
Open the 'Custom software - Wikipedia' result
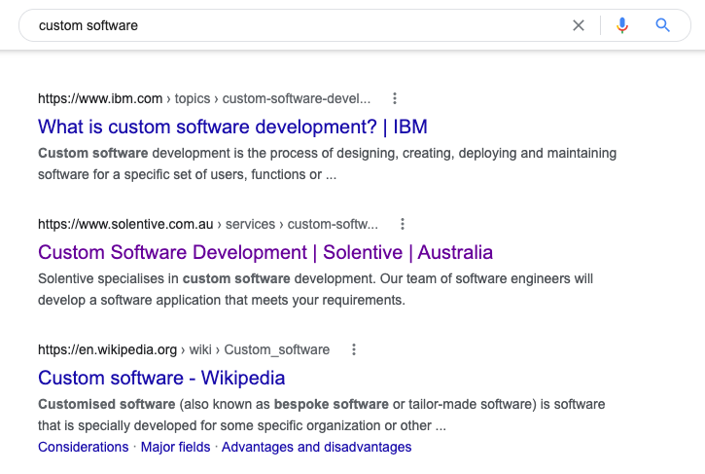coord(161,378)
